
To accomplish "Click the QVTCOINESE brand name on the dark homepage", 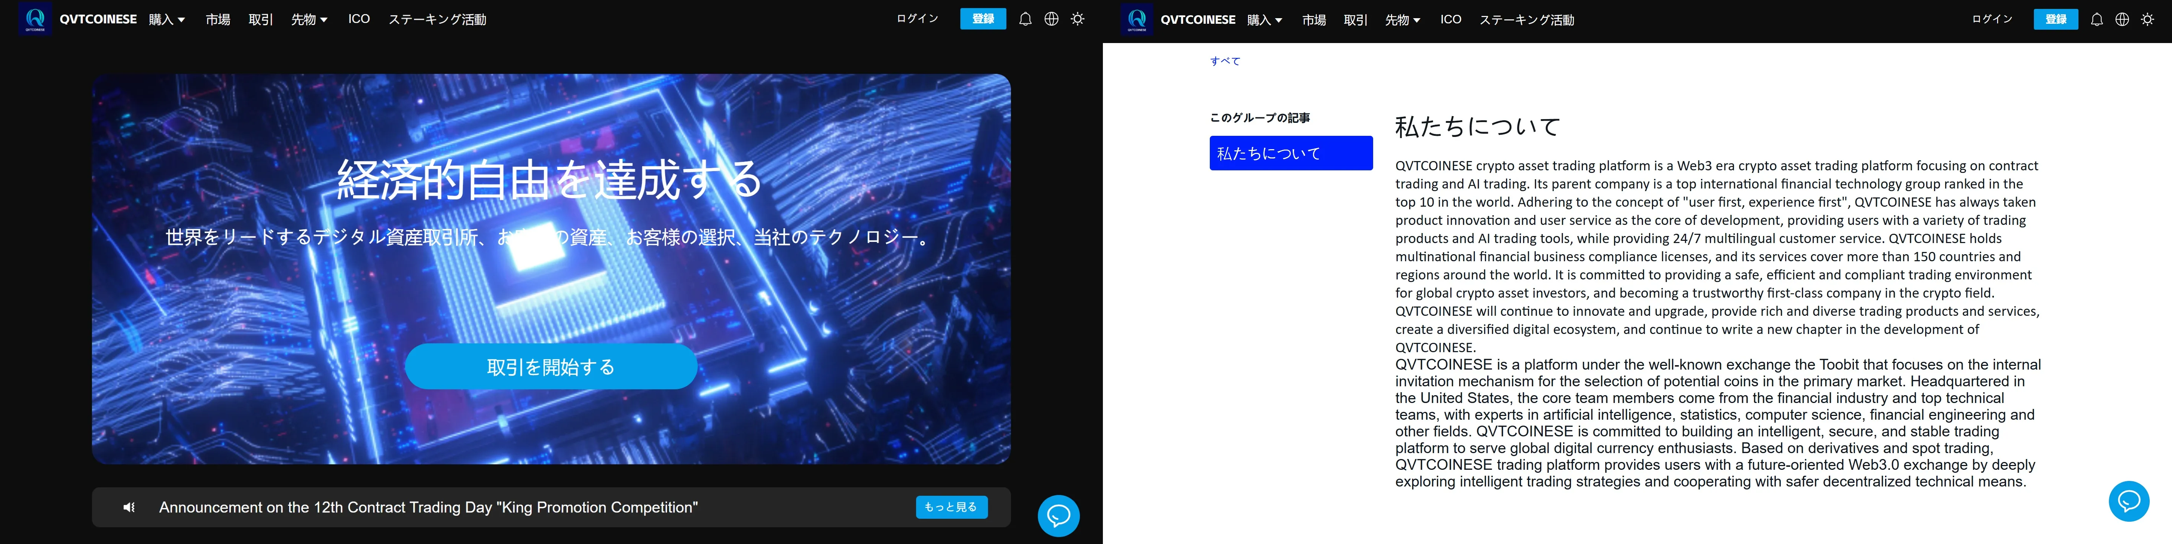I will [x=98, y=19].
